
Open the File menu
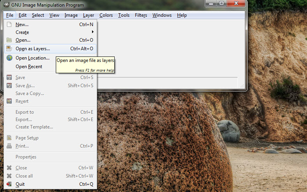[x=10, y=15]
